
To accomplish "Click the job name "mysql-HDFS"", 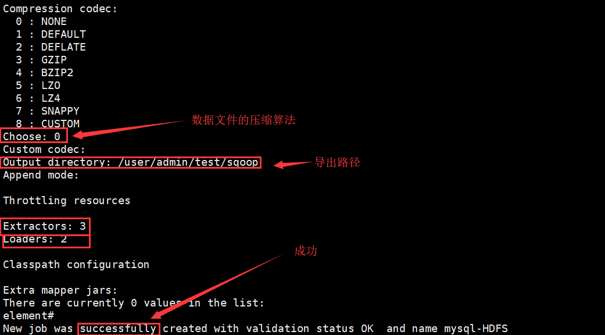I will coord(476,329).
